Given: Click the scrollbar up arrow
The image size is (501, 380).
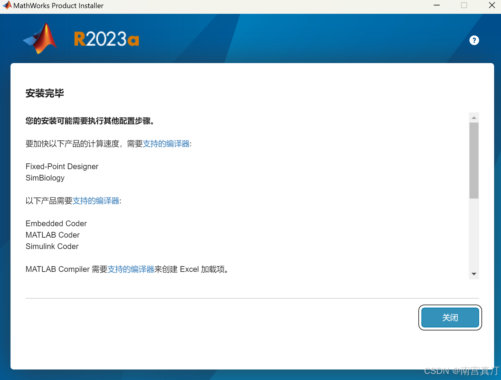Looking at the screenshot, I should [474, 117].
